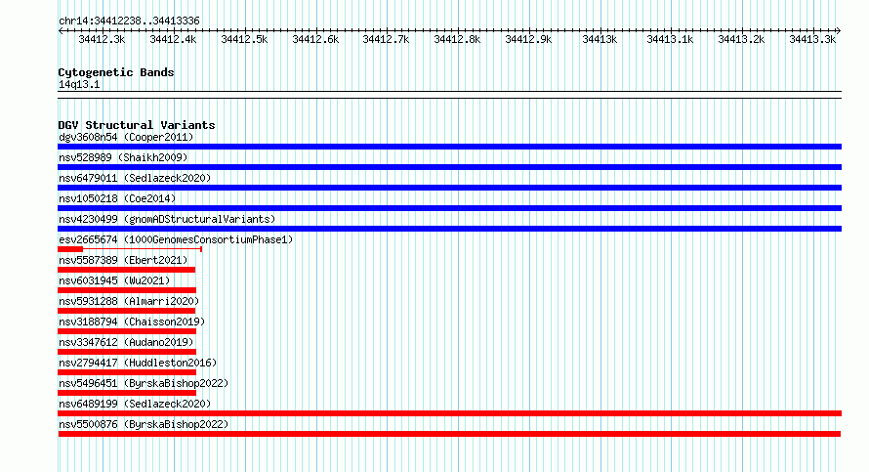Open variant nsv5496451 (ByrskaBishop2022) label

click(144, 383)
